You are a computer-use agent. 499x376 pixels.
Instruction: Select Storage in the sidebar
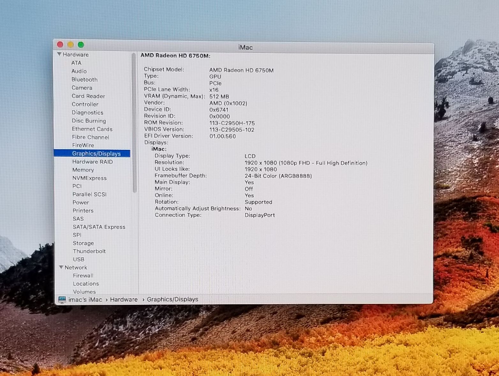click(x=83, y=243)
